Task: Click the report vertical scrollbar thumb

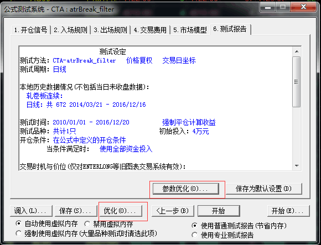Action: pyautogui.click(x=297, y=82)
